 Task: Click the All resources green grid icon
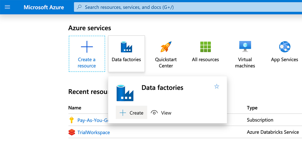click(205, 47)
